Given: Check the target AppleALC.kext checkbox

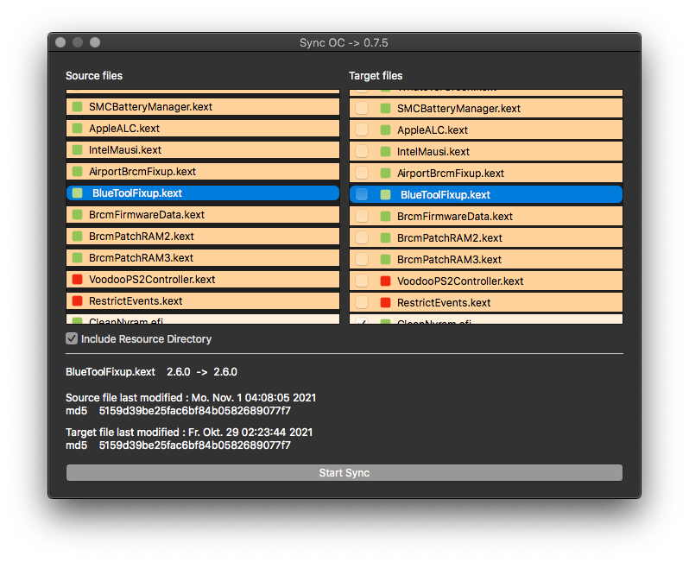Looking at the screenshot, I should coord(362,129).
